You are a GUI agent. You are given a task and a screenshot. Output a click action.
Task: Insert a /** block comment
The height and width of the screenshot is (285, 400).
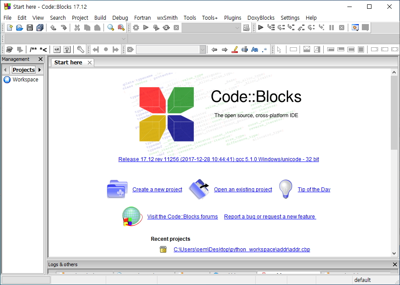33,49
